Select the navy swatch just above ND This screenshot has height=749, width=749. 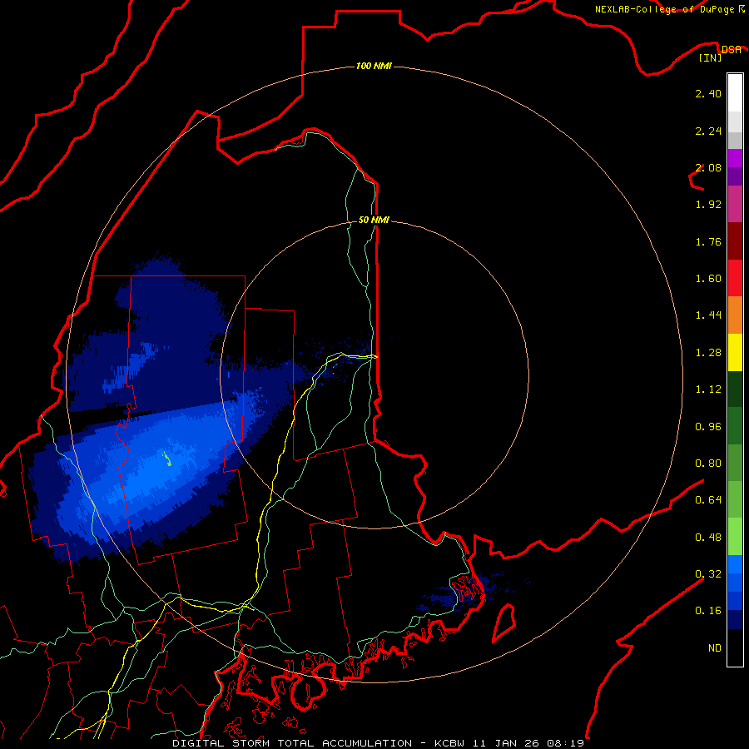(x=735, y=620)
